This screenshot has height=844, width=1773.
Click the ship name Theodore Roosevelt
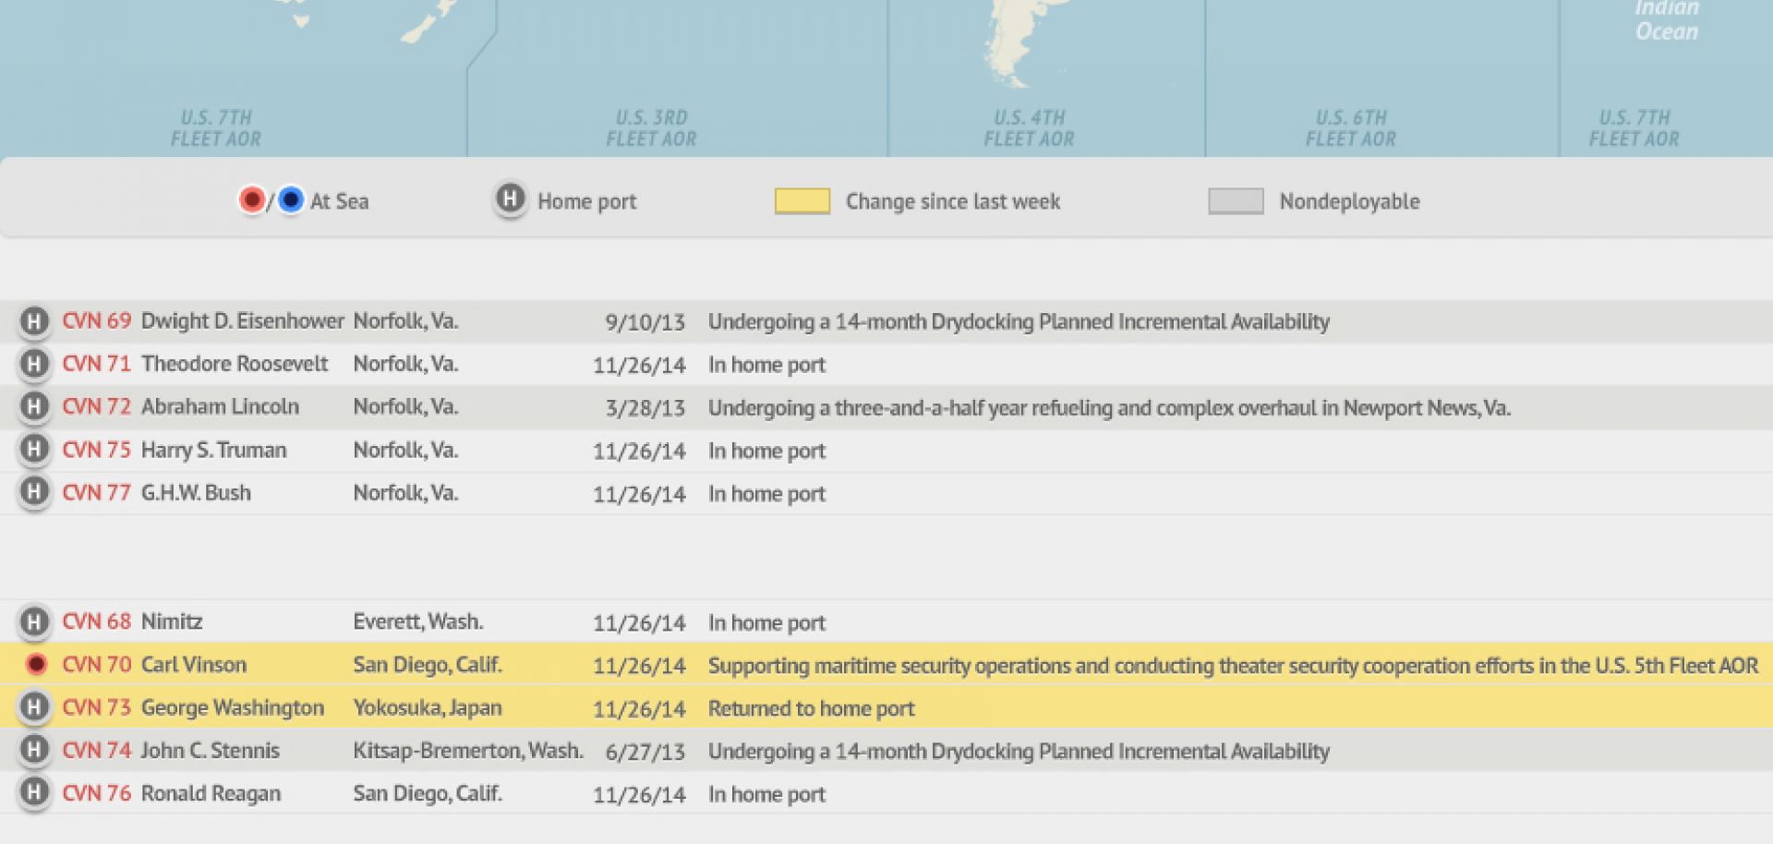(234, 364)
